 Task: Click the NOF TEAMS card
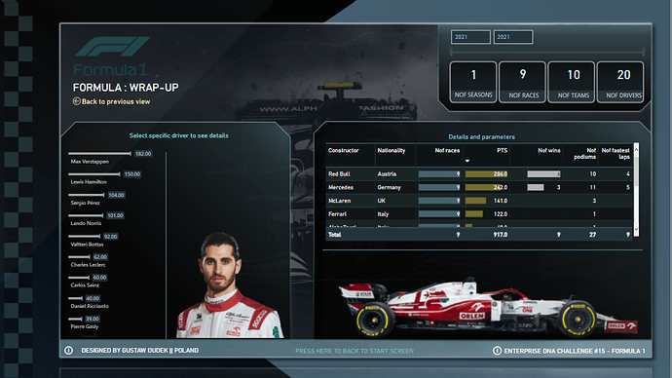573,82
